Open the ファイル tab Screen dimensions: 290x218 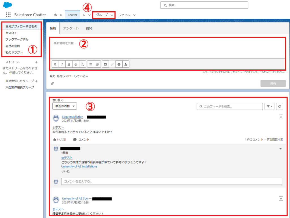click(125, 15)
